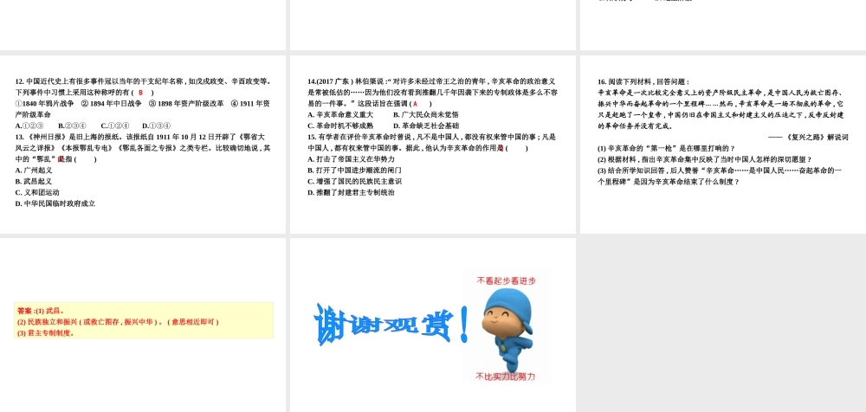The image size is (866, 412).
Task: Click question 13 stem starting 《神州日报》
Action: pos(143,148)
